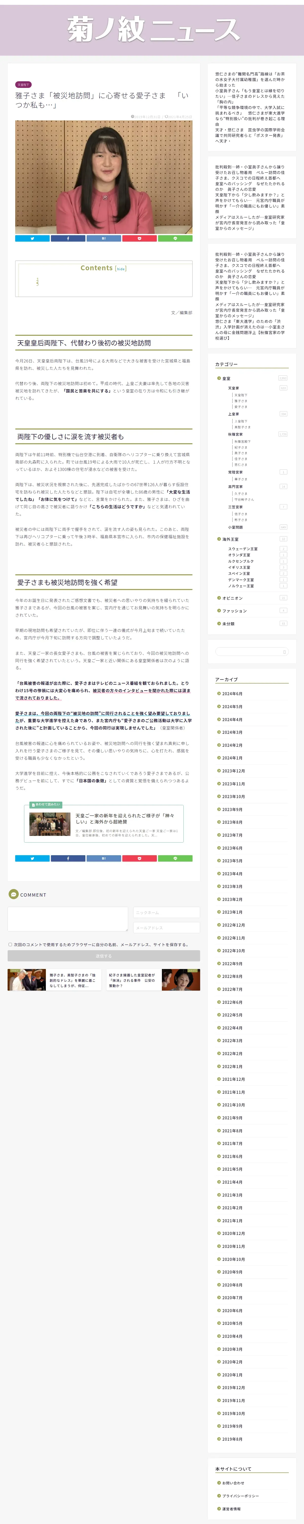Click arrow icon beside 海外王室 category
This screenshot has height=1524, width=304.
pyautogui.click(x=218, y=539)
